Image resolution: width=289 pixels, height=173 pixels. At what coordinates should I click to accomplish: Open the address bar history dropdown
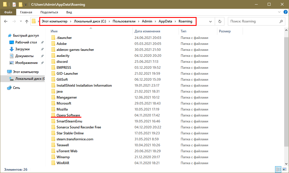coord(210,21)
